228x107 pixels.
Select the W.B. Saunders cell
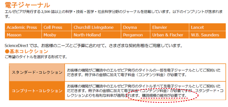pyautogui.click(x=207, y=35)
